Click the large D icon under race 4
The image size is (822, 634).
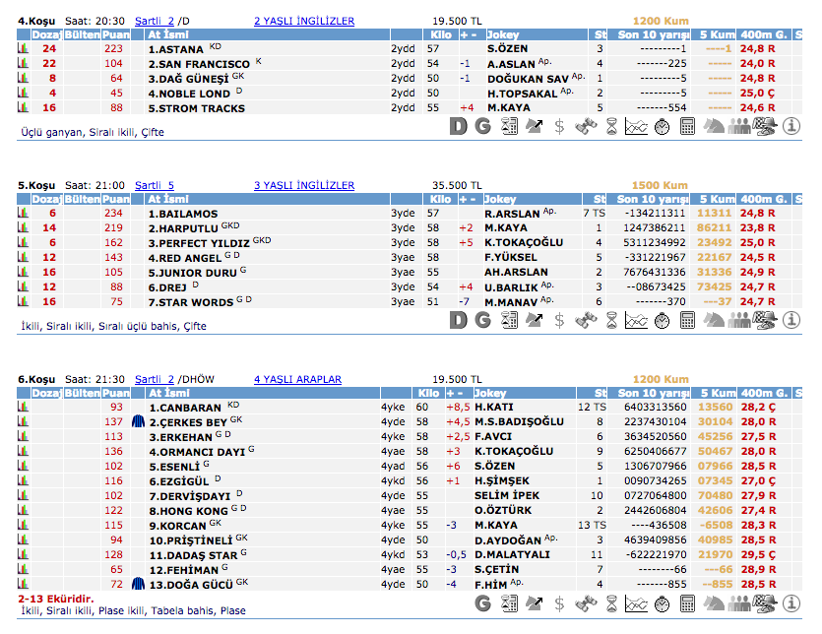(458, 126)
